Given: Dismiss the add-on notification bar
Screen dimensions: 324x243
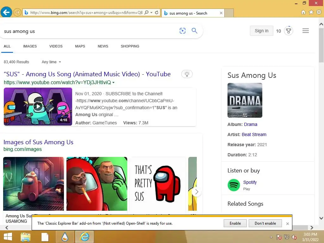Looking at the screenshot, I should [287, 224].
